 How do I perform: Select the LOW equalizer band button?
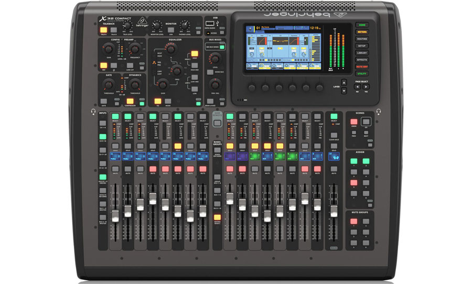(x=195, y=89)
